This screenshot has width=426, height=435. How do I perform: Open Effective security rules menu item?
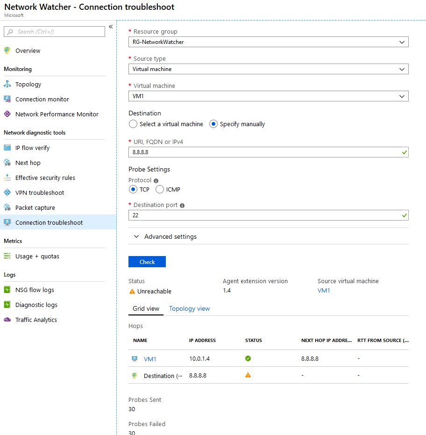coord(45,178)
